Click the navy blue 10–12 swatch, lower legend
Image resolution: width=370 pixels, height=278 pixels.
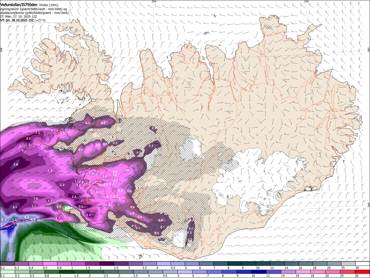pyautogui.click(x=259, y=272)
